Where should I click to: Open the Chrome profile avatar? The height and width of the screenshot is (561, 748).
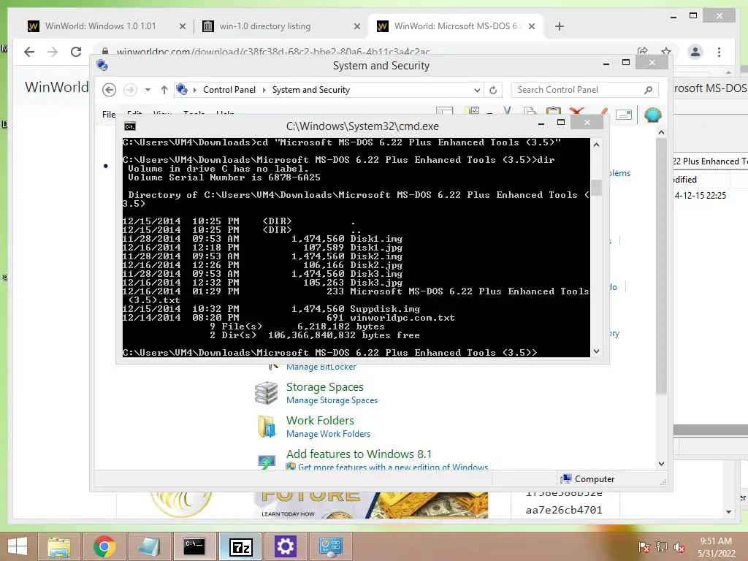click(x=695, y=52)
